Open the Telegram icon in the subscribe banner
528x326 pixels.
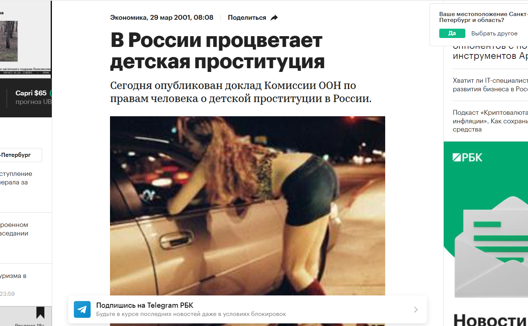82,309
